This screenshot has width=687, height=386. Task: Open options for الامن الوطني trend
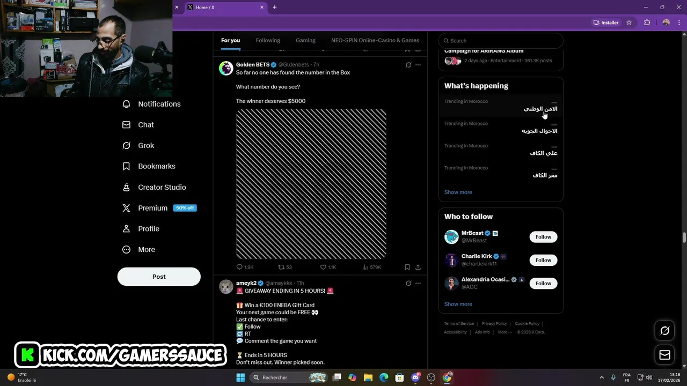(554, 101)
